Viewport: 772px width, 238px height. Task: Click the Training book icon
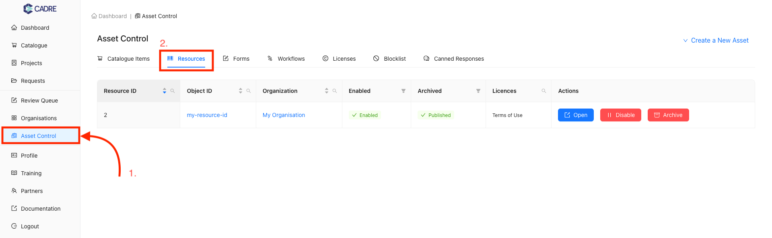click(14, 173)
